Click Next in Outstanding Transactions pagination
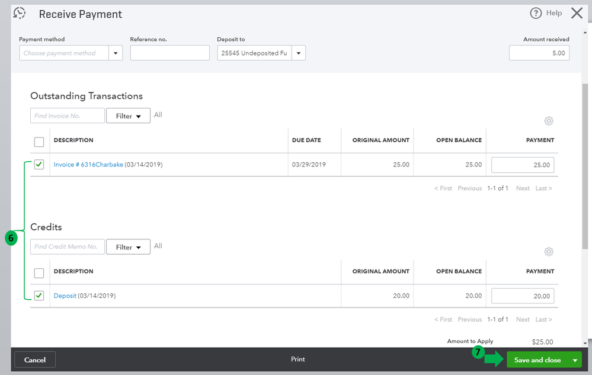 (x=523, y=188)
